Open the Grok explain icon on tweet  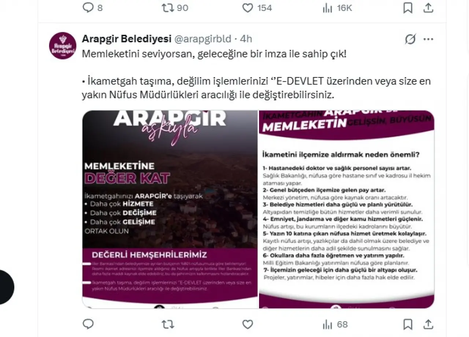410,39
